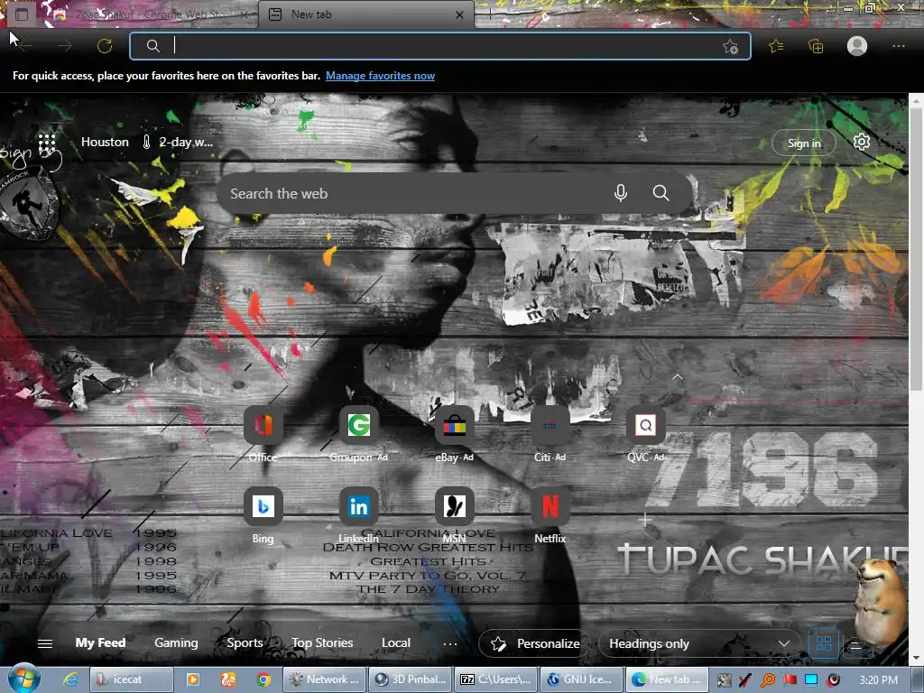
Task: Show more feed categories ellipsis
Action: pyautogui.click(x=450, y=643)
